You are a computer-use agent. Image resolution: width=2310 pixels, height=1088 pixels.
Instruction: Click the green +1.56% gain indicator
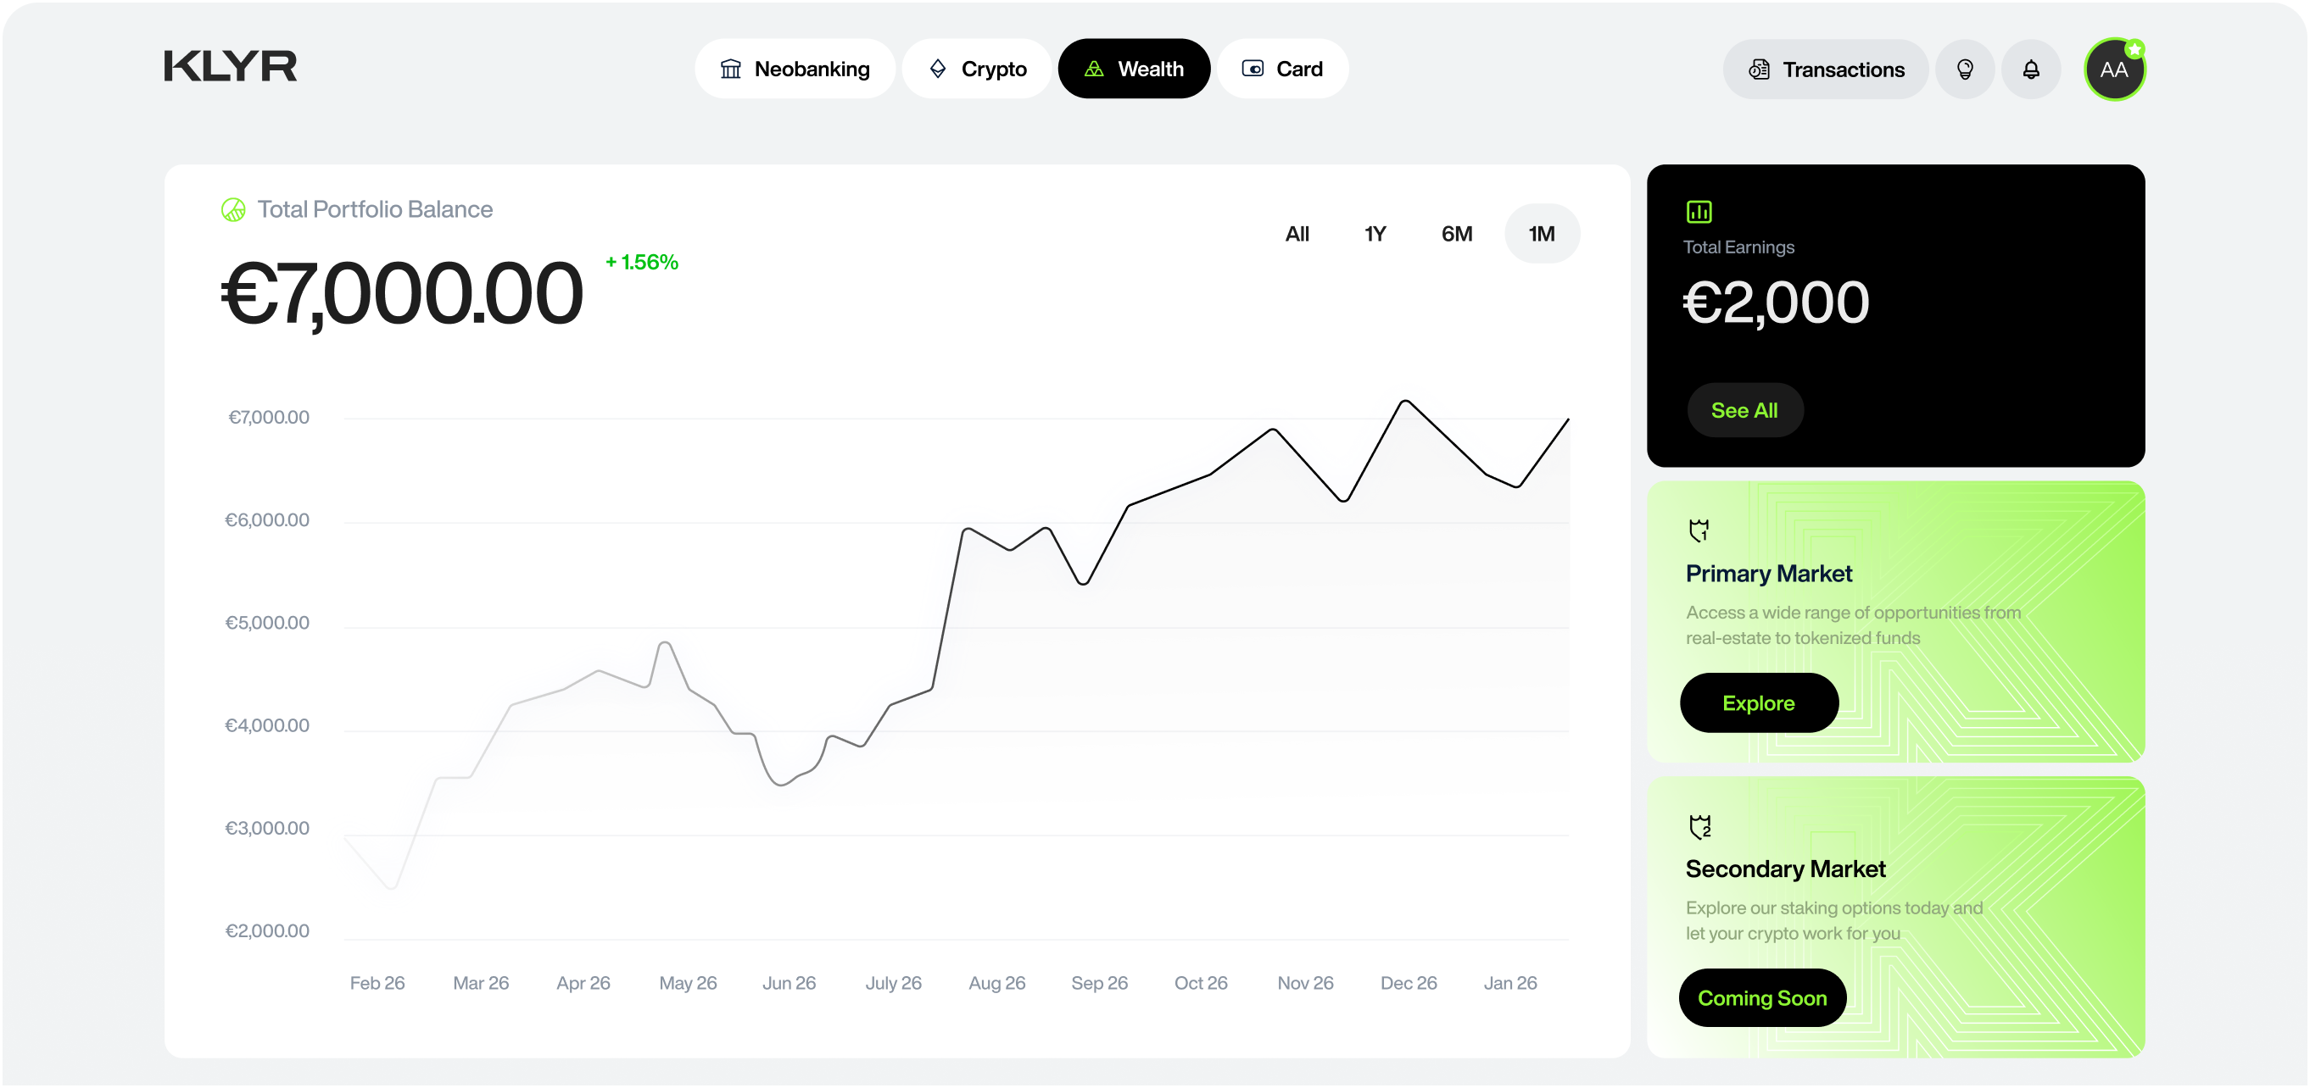pos(641,263)
